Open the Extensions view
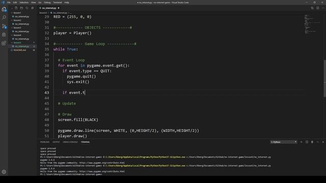This screenshot has height=183, width=326. click(x=4, y=43)
